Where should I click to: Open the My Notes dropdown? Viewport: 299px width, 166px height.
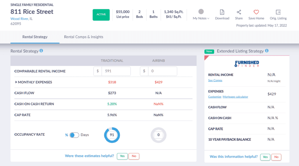pyautogui.click(x=201, y=18)
